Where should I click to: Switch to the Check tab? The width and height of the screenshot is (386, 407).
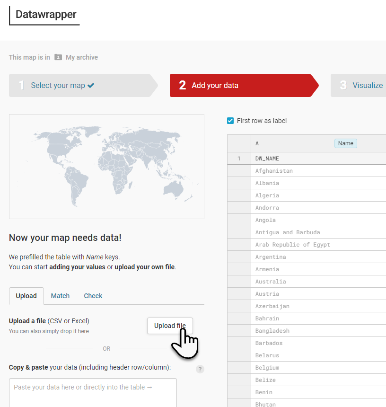point(93,296)
